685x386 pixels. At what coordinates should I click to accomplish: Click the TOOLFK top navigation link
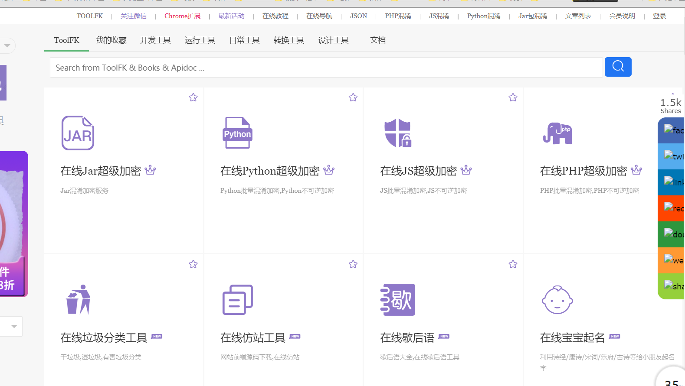click(90, 16)
